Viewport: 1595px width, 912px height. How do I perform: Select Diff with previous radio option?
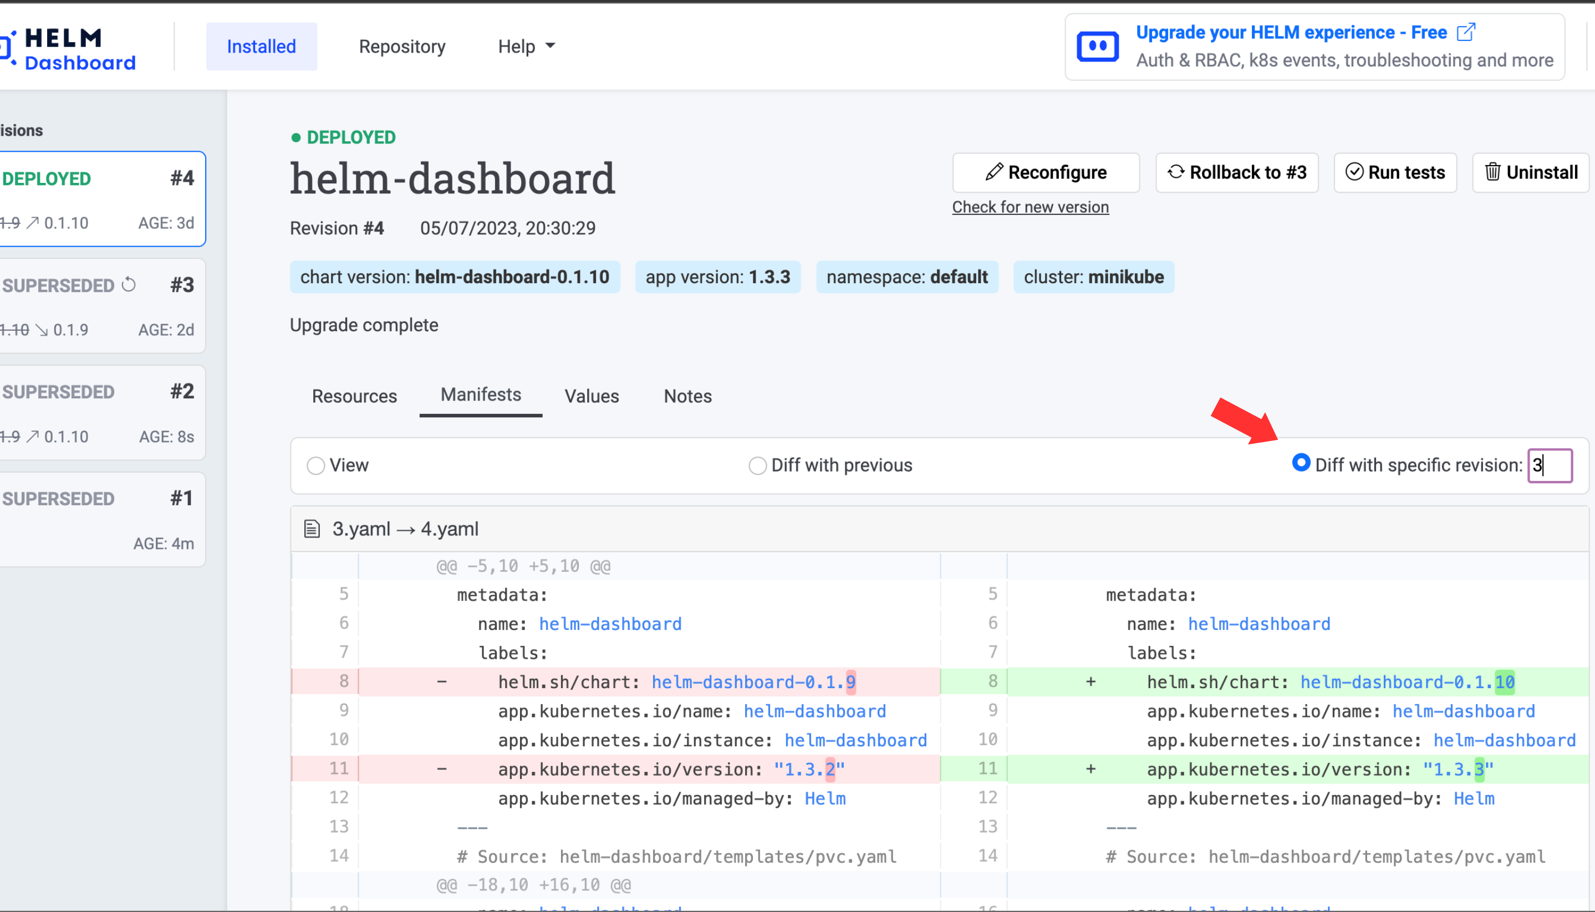coord(758,466)
